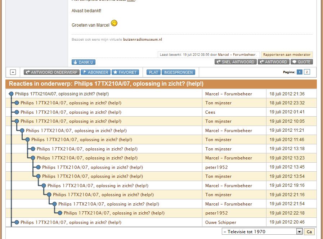Image resolution: width=323 pixels, height=239 pixels.
Task: Click node dot of Cees reply
Action: click(17, 112)
